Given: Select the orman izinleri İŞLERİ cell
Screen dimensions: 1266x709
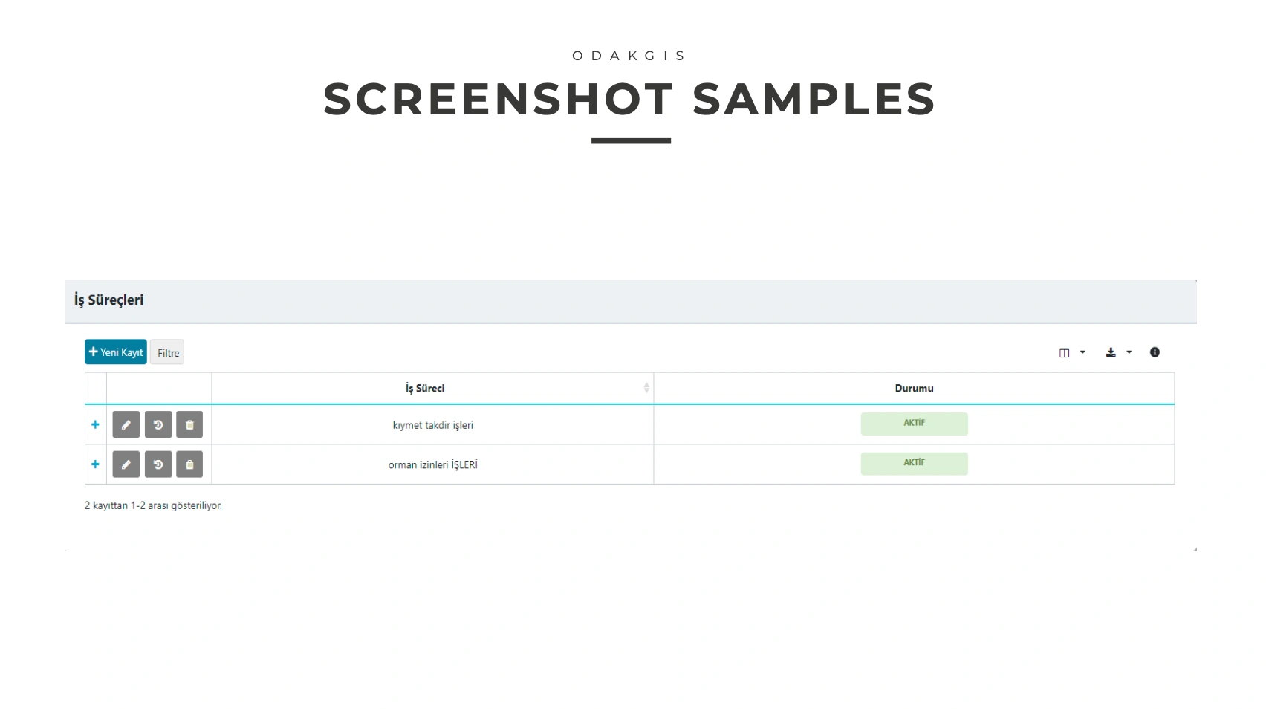Looking at the screenshot, I should [x=432, y=465].
